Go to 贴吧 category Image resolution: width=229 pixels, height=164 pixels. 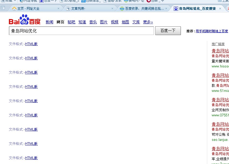point(71,22)
